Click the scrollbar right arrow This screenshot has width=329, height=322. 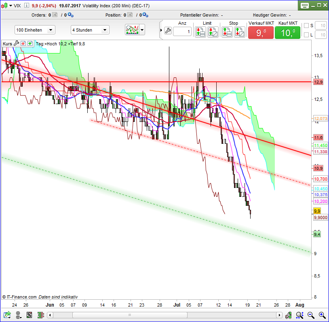coord(279,315)
